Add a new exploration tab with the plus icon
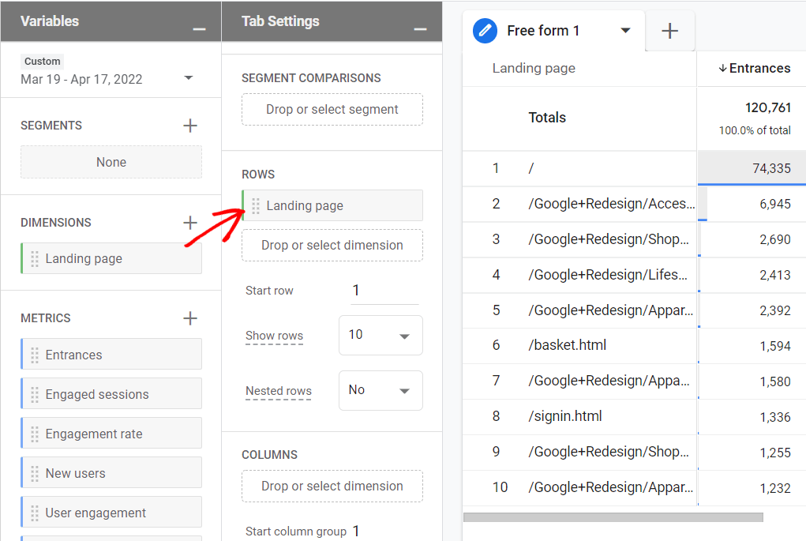Image resolution: width=806 pixels, height=541 pixels. [x=669, y=31]
